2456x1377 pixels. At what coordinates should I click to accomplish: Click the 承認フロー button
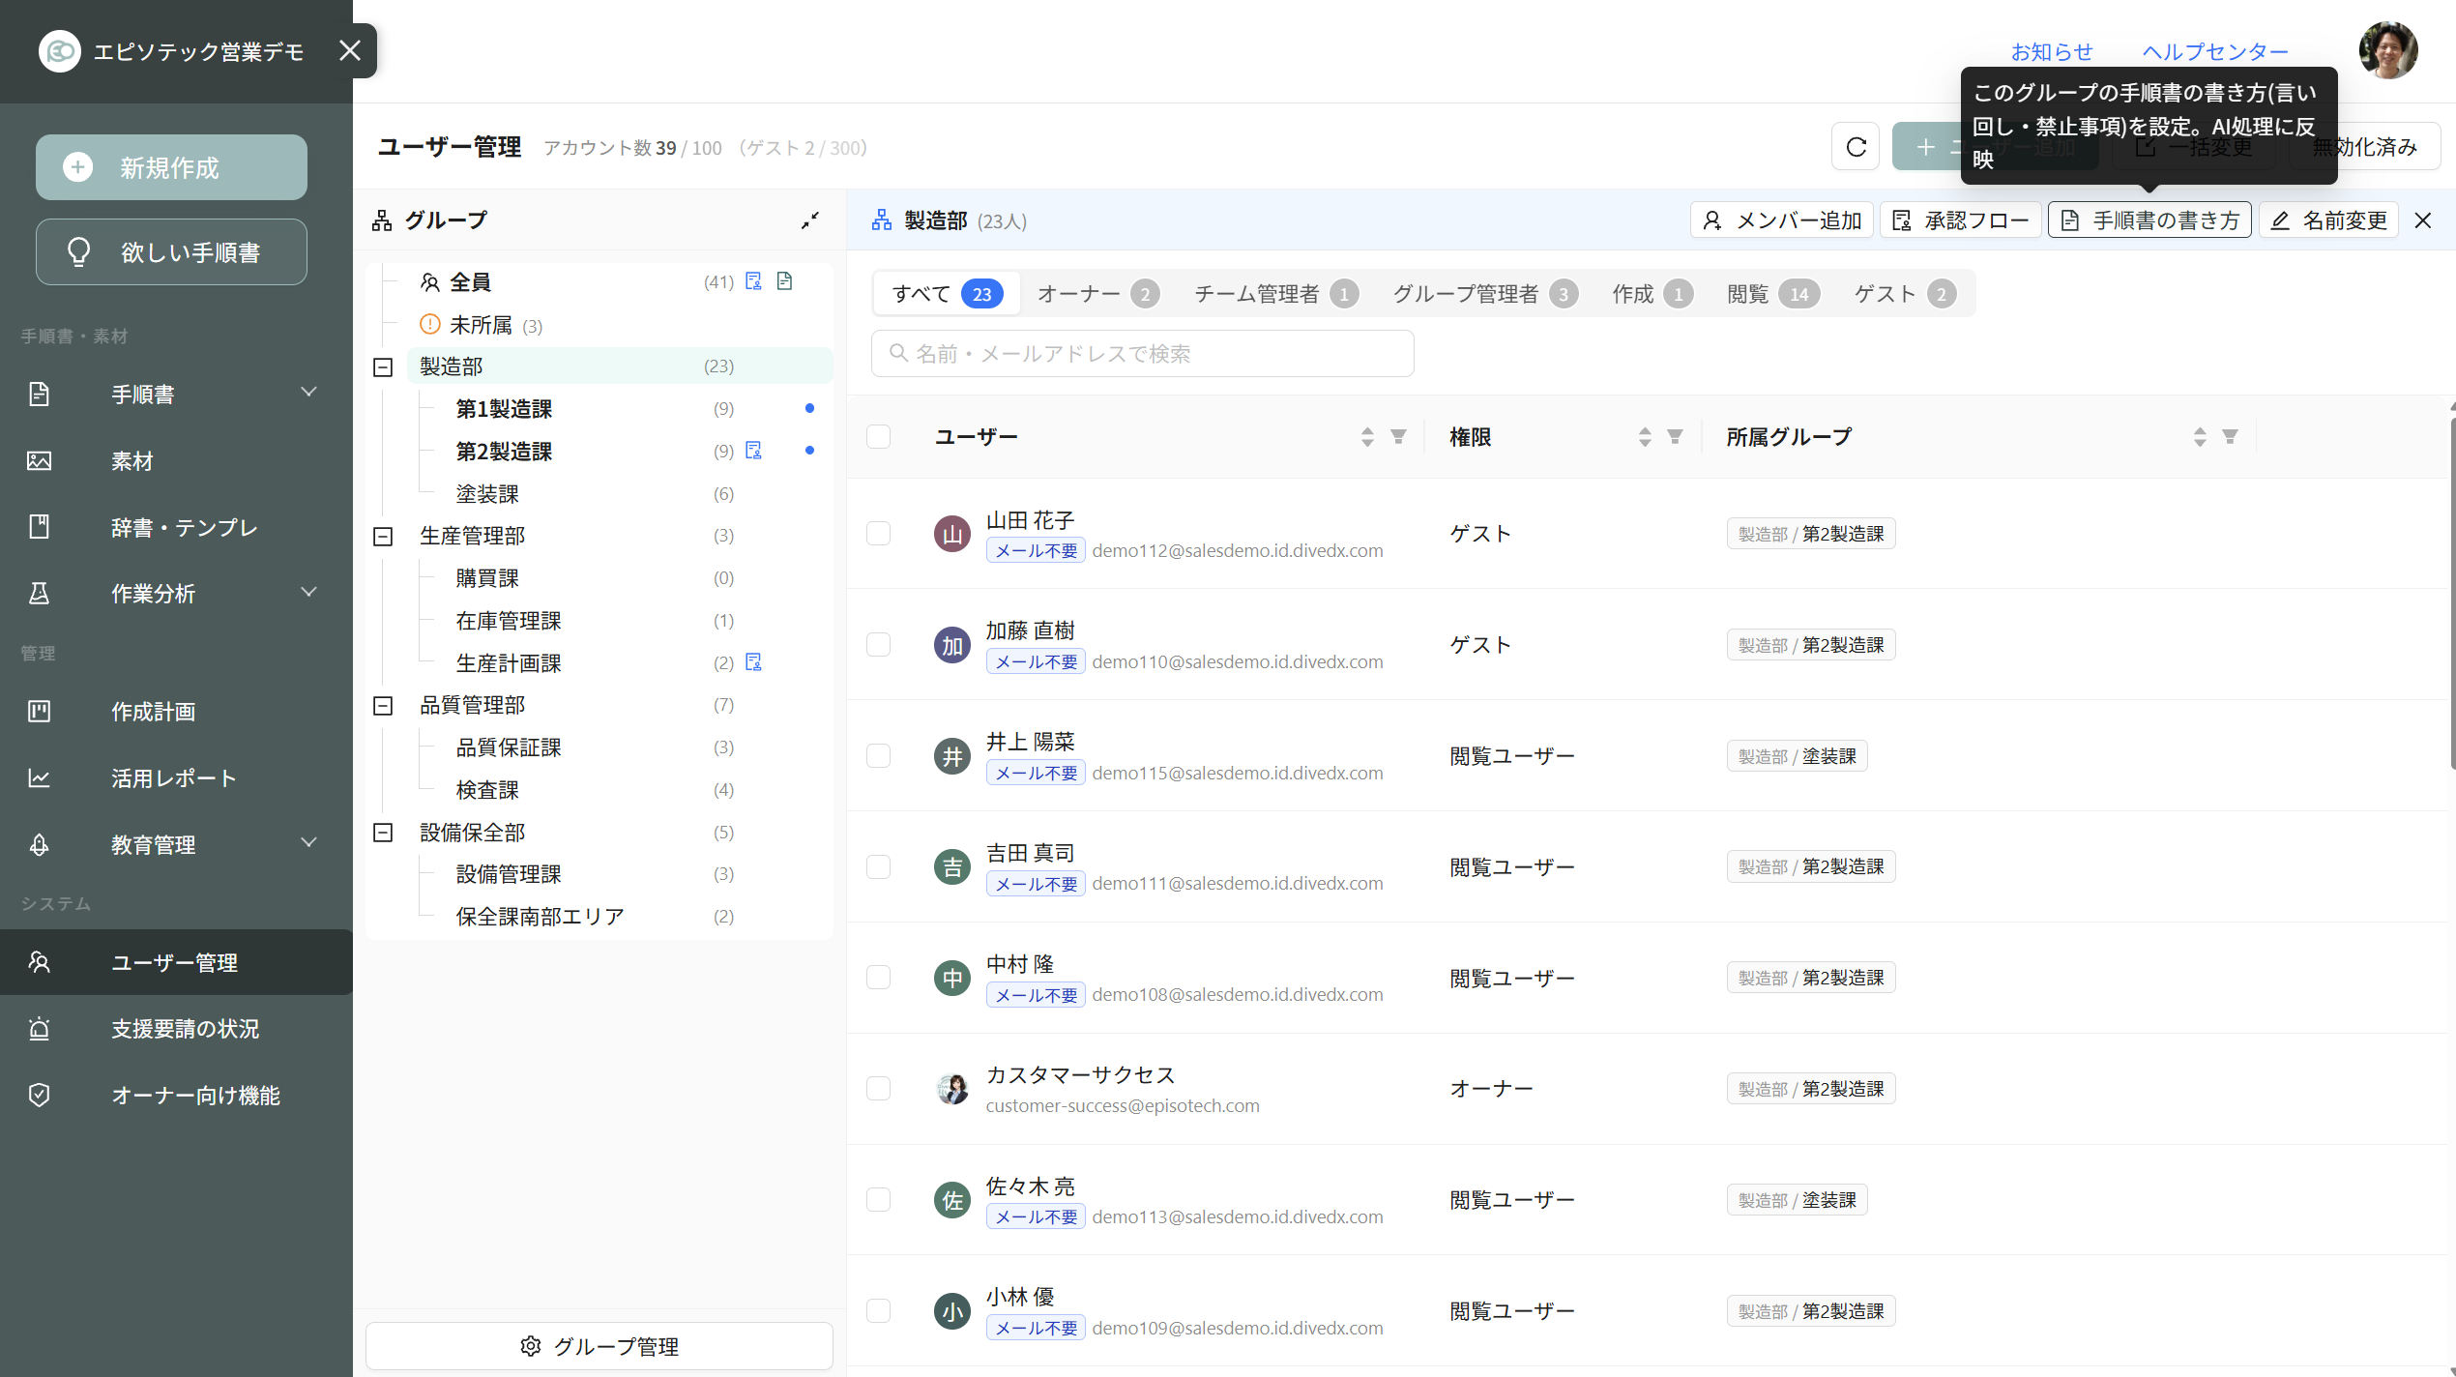pos(1960,220)
